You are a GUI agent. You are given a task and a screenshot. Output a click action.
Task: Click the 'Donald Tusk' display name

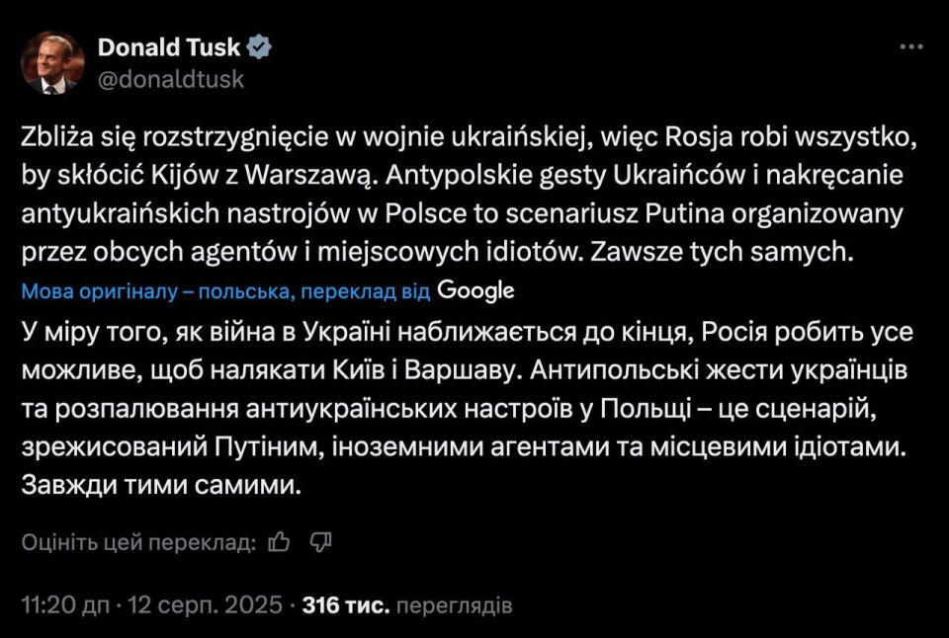pos(170,46)
